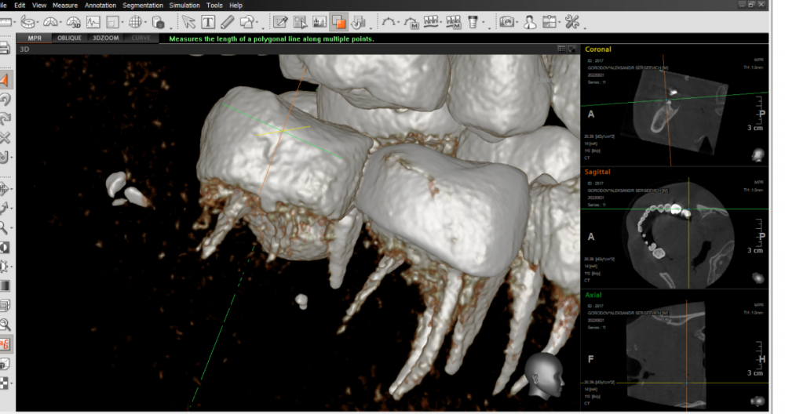Click the tape measure tool icon
Viewport: 785px width, 414px height.
(x=29, y=21)
